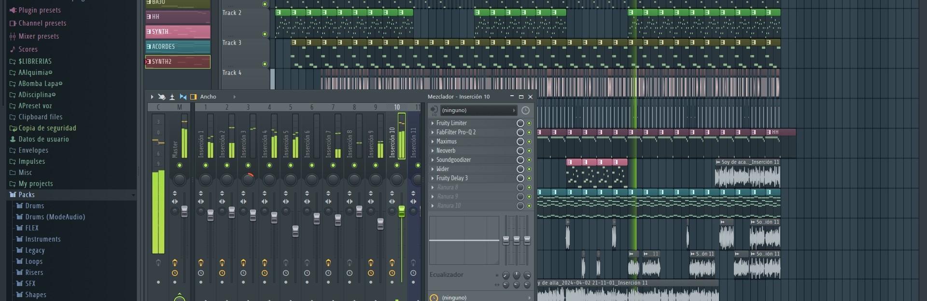Click the latency clock icon beside input selector
The height and width of the screenshot is (301, 927).
525,111
